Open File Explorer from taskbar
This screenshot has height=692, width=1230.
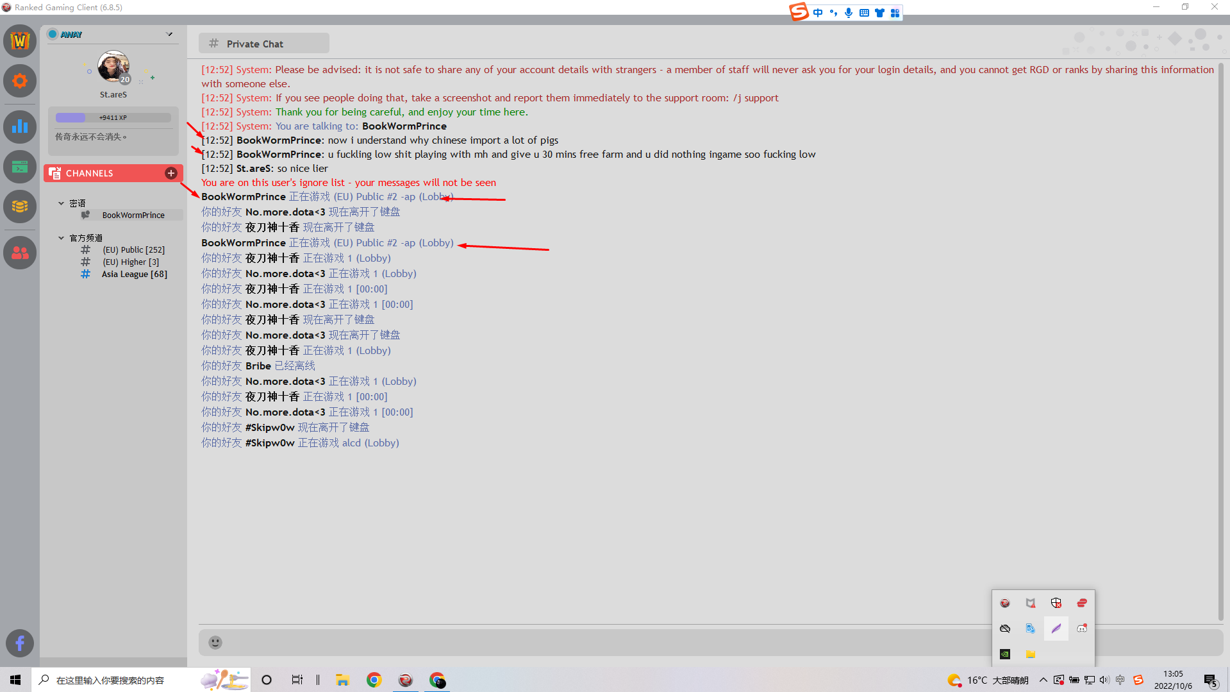tap(342, 680)
